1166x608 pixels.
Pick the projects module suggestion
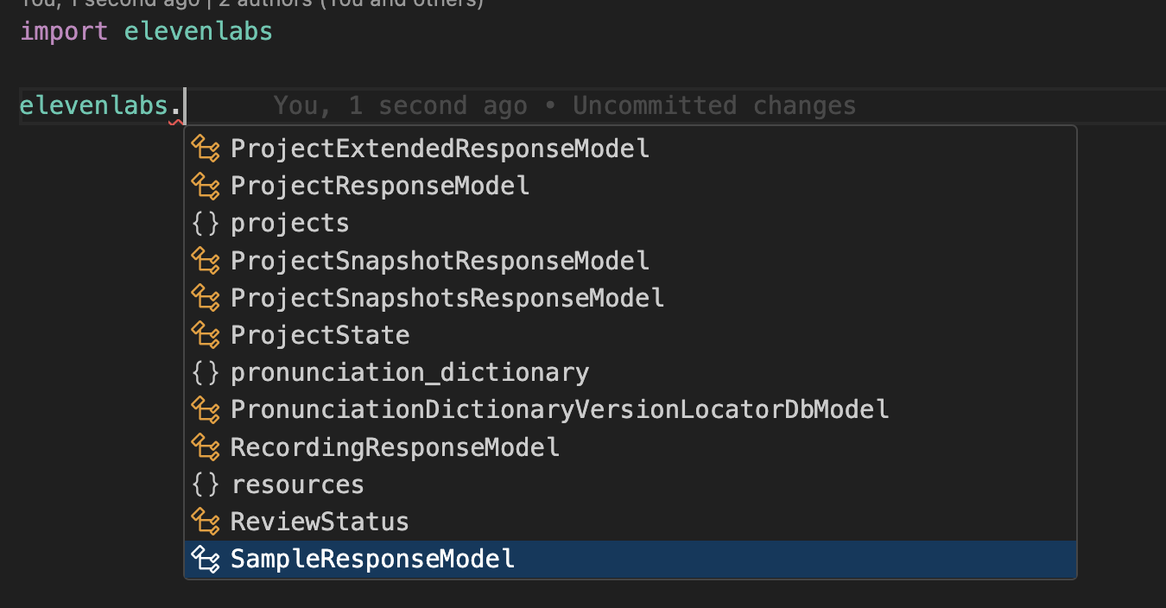290,223
